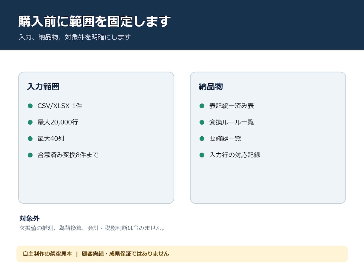Image resolution: width=364 pixels, height=273 pixels.
Task: Select the CSV/XLSX 1件 list item
Action: [x=60, y=106]
